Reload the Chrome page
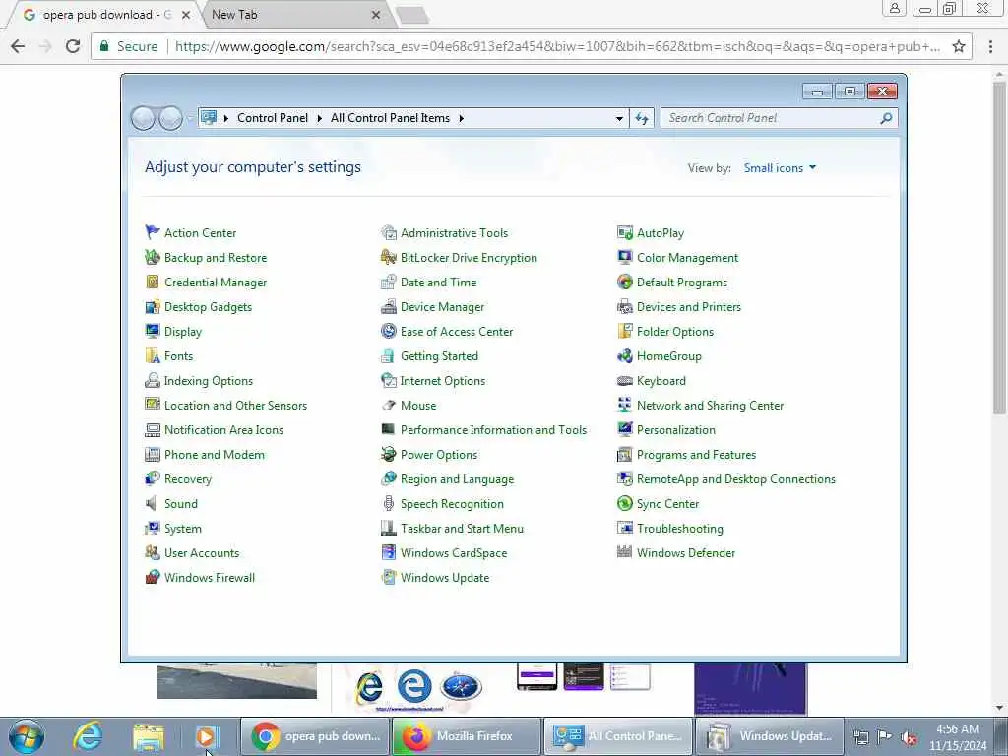1008x756 pixels. (x=73, y=46)
